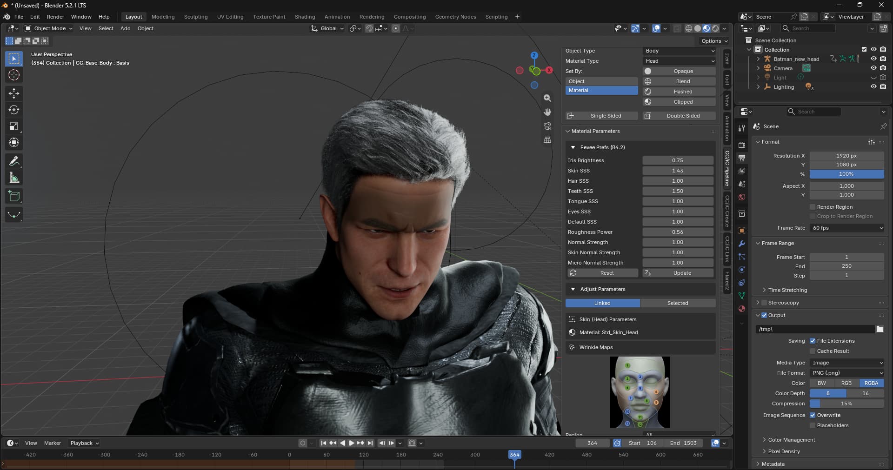Disable the Overwrite checkbox

coord(813,415)
